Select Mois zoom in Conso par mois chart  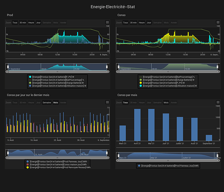(166, 103)
